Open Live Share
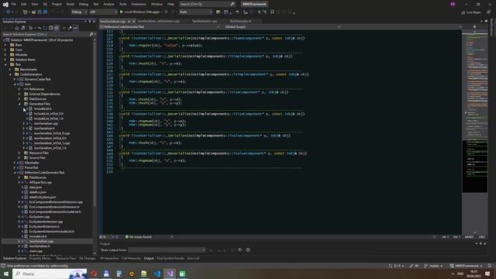The height and width of the screenshot is (279, 496). point(471,12)
